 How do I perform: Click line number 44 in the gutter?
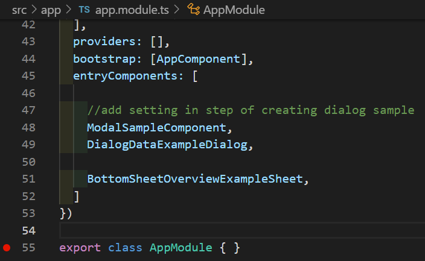pyautogui.click(x=28, y=58)
